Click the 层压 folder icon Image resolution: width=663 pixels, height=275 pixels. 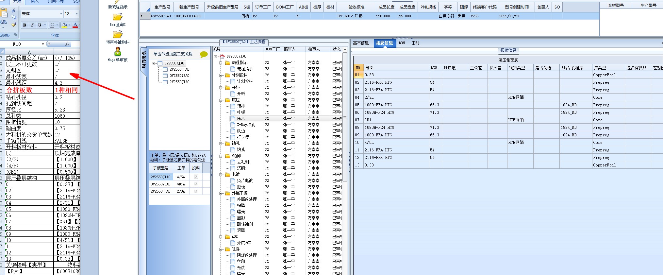pyautogui.click(x=228, y=100)
